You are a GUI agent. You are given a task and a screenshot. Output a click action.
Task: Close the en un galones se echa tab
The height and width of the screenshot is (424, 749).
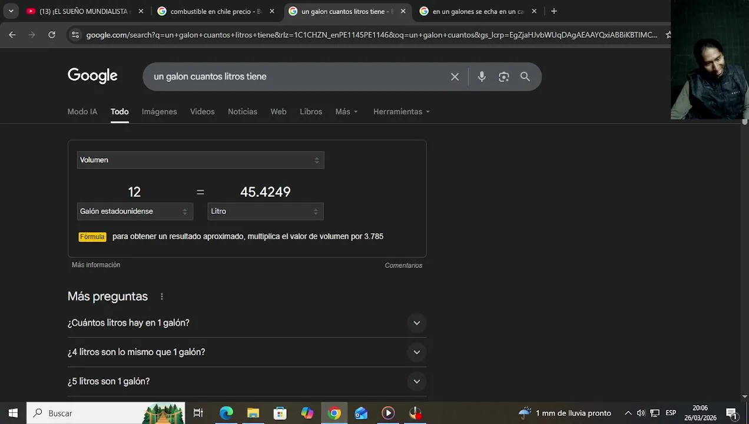coord(534,11)
